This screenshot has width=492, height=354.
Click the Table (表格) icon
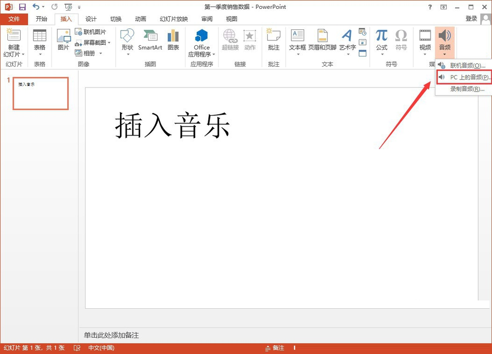tap(39, 35)
